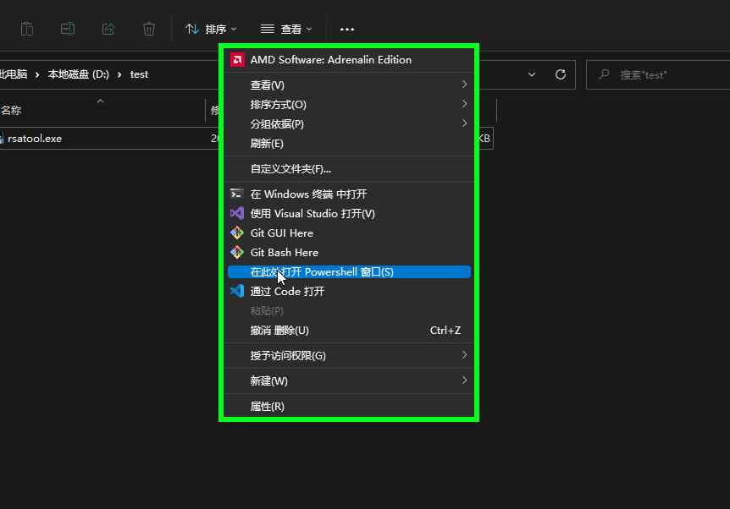Expand the 授予访问权限(G) submenu
The width and height of the screenshot is (730, 509).
[x=349, y=356]
